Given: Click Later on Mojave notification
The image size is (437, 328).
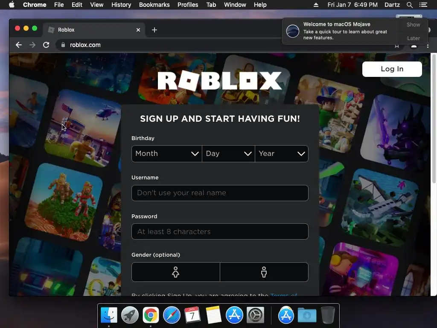Looking at the screenshot, I should click(x=413, y=38).
